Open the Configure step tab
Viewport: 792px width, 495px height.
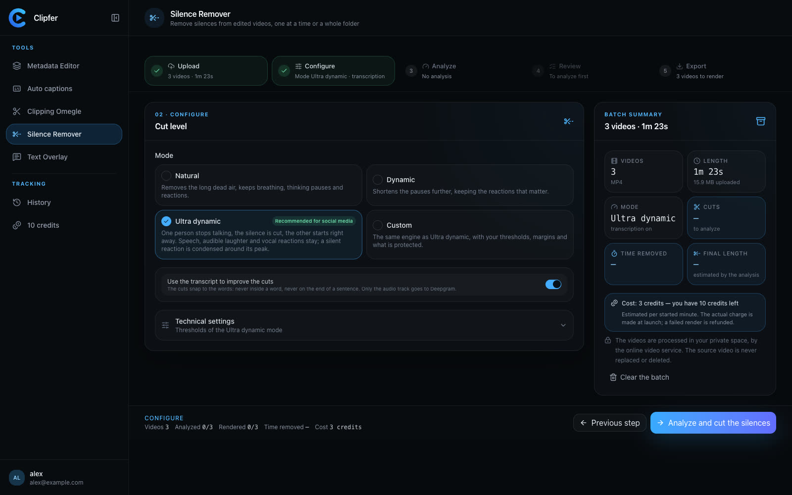click(x=333, y=71)
